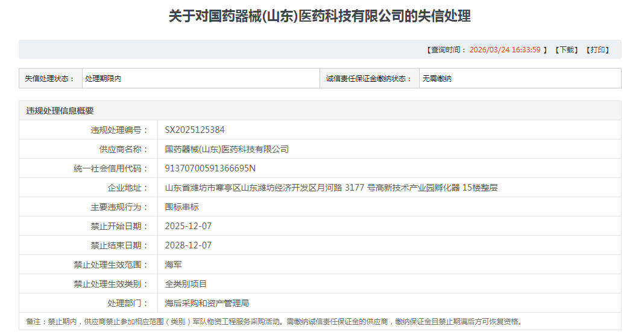This screenshot has height=335, width=627.
Task: Select ban start date 2025-12-07
Action: [188, 226]
